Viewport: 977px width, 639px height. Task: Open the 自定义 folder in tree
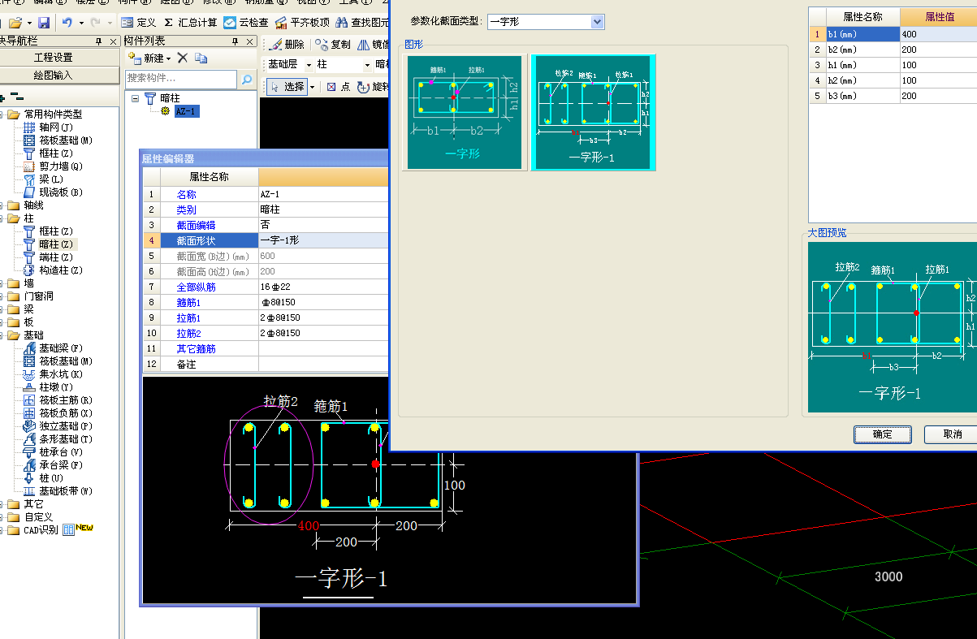pos(30,517)
